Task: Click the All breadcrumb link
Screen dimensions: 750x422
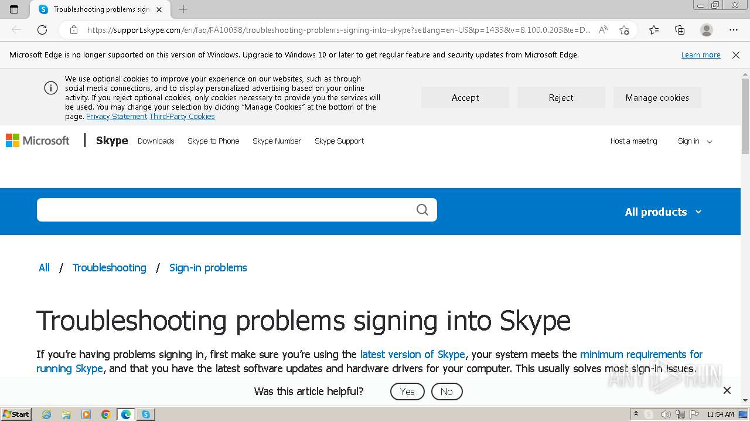Action: coord(44,268)
